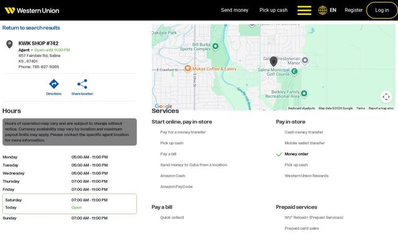Click the hours of operation notice box
The height and width of the screenshot is (249, 398).
70,132
